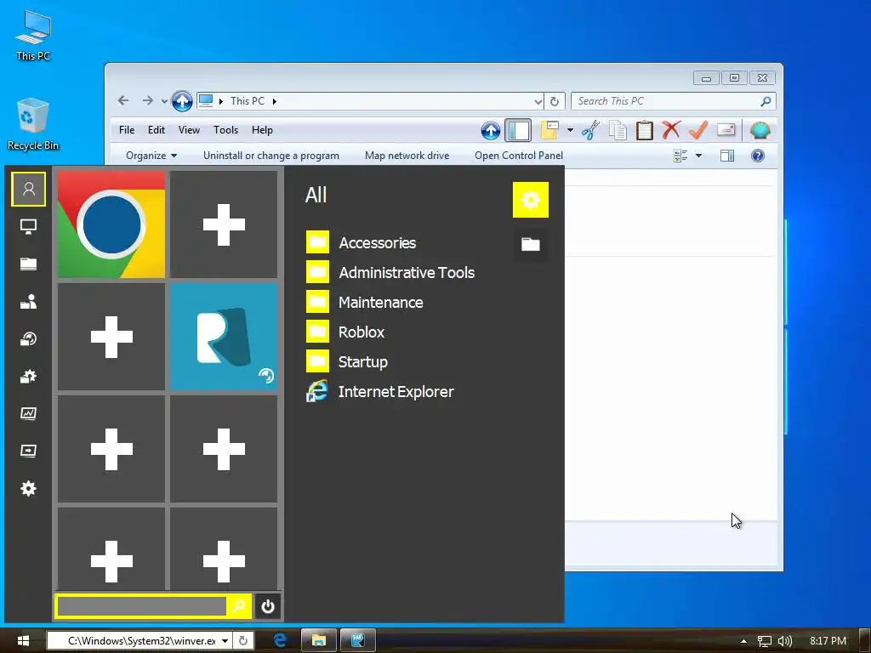Open the View menu in Explorer
This screenshot has height=653, width=871.
tap(189, 130)
